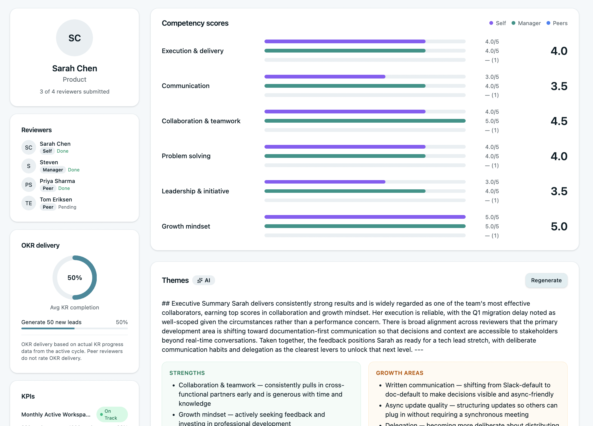Click the 5.0/5 manager score for Collaboration
Screen dimensions: 593x426
pos(492,121)
